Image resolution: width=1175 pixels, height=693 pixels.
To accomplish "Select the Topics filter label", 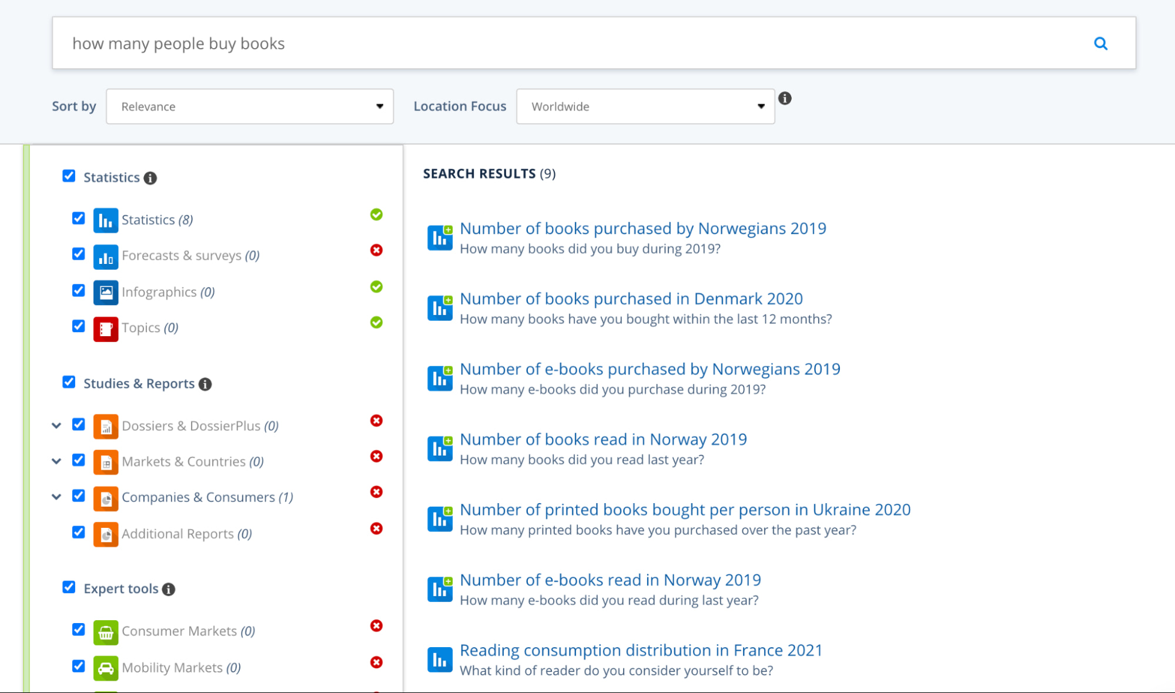I will [x=140, y=327].
